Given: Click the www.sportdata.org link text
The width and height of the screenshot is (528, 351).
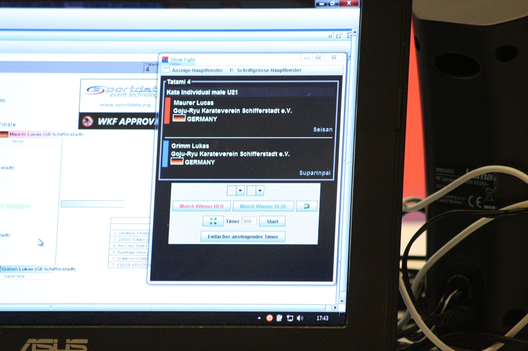Looking at the screenshot, I should coord(125,105).
